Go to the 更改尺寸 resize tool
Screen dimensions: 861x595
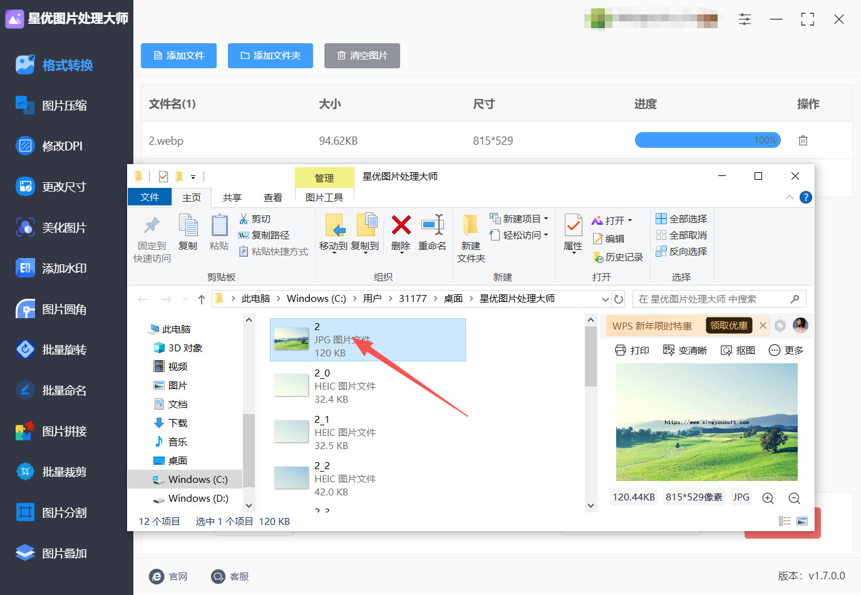click(x=51, y=187)
